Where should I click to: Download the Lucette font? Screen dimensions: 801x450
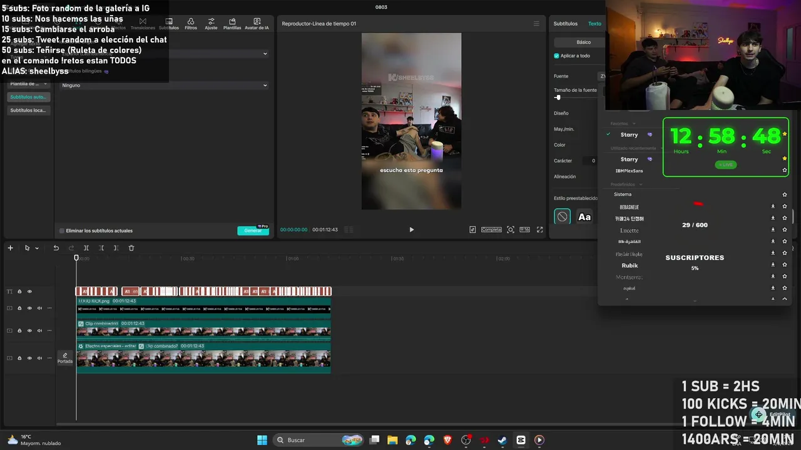pos(773,230)
